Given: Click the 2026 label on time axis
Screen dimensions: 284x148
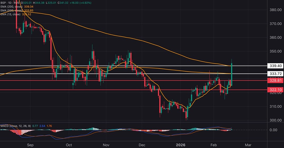Looking at the screenshot, I should (x=181, y=145).
